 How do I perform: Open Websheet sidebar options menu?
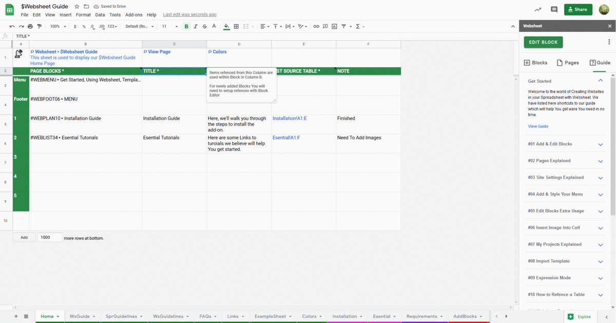610,41
